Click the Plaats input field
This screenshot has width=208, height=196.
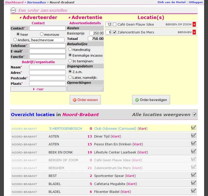point(47,84)
